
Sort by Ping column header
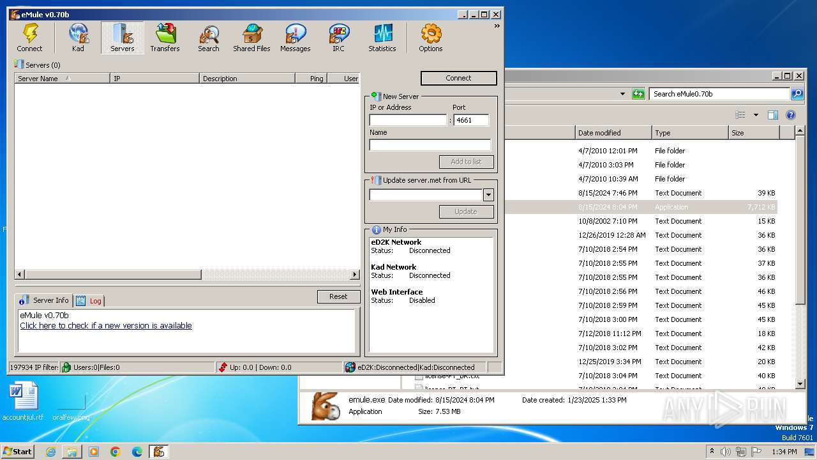pyautogui.click(x=311, y=79)
